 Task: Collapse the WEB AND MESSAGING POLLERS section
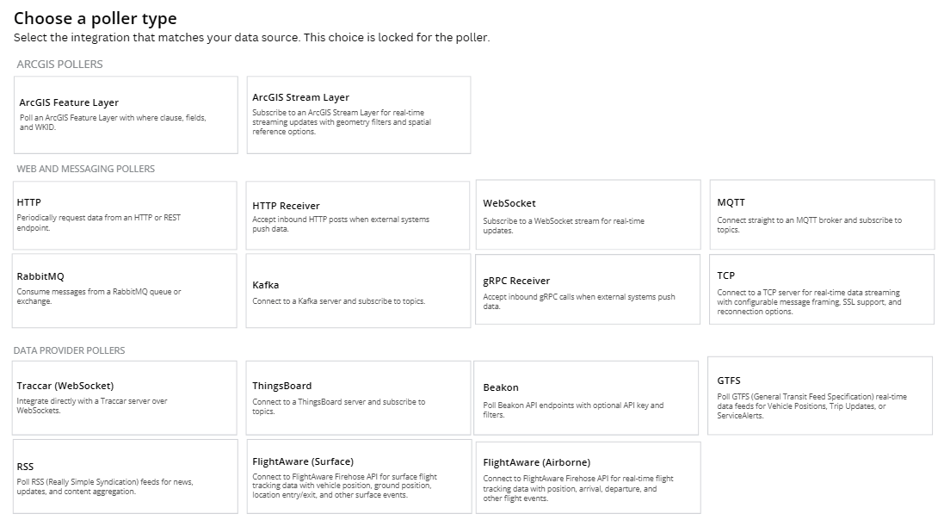click(x=86, y=170)
